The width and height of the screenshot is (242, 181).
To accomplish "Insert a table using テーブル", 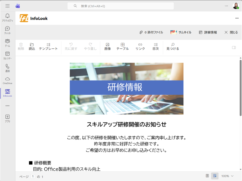I will point(123,46).
